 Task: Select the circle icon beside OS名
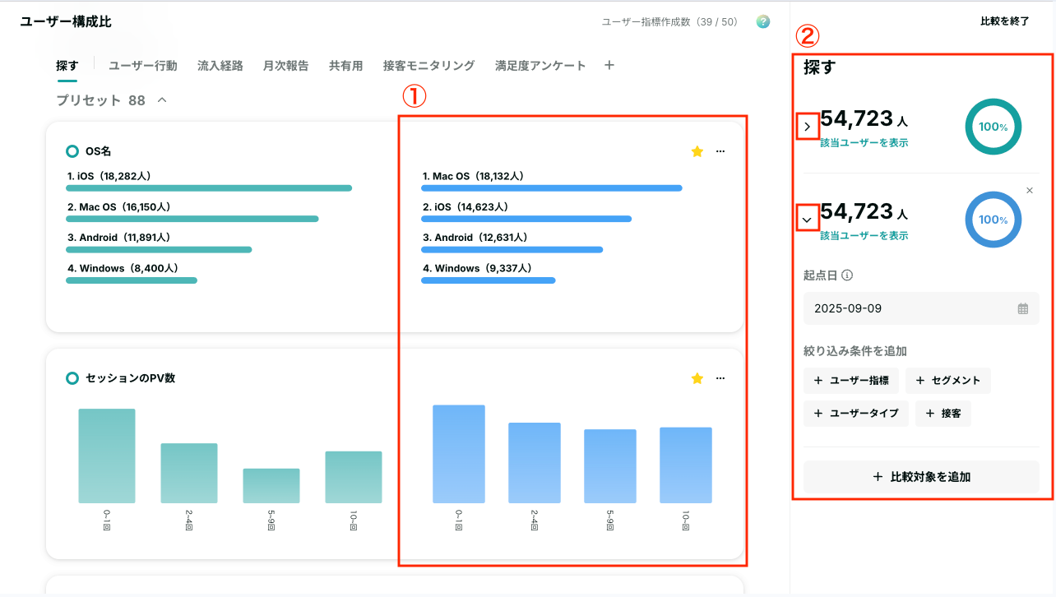click(x=72, y=151)
